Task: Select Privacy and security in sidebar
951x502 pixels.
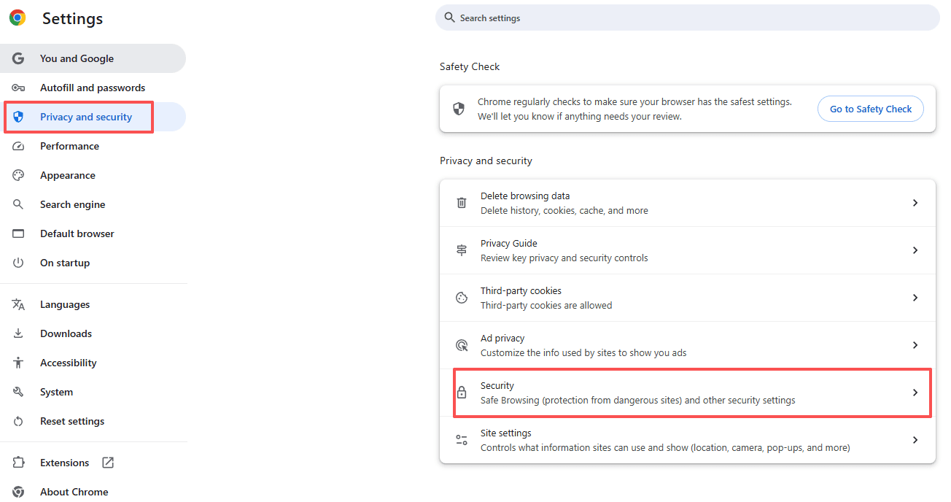Action: pyautogui.click(x=93, y=117)
